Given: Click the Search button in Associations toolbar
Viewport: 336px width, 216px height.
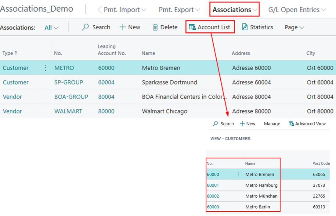Looking at the screenshot, I should (96, 27).
